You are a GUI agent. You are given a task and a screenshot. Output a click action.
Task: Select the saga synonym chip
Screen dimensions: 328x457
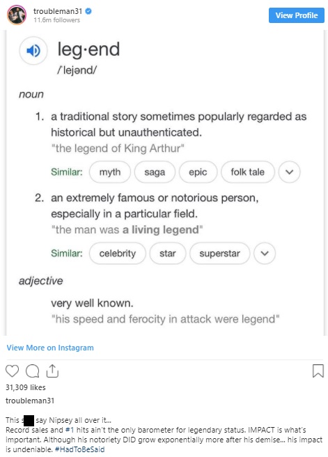(x=155, y=172)
